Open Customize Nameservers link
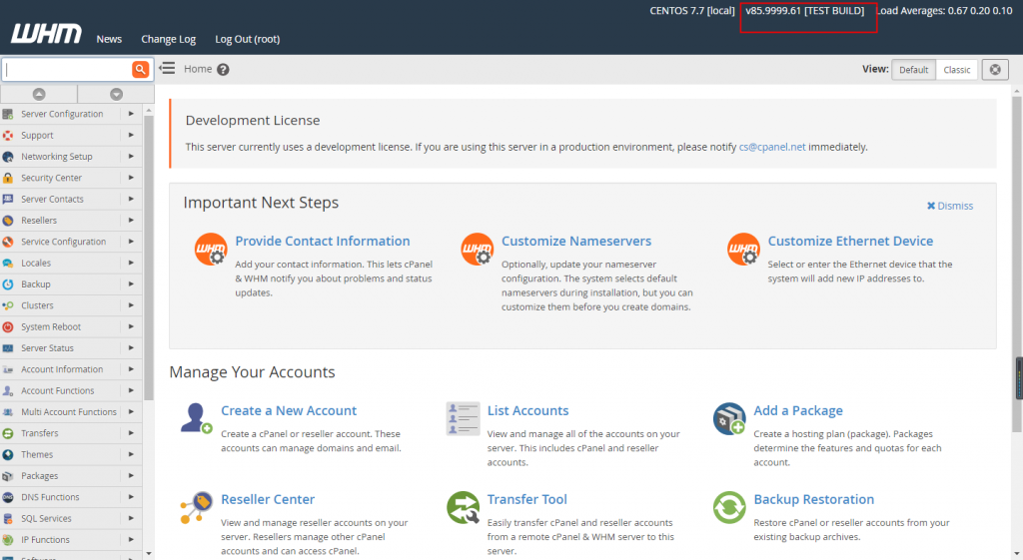The width and height of the screenshot is (1023, 560). [x=576, y=242]
